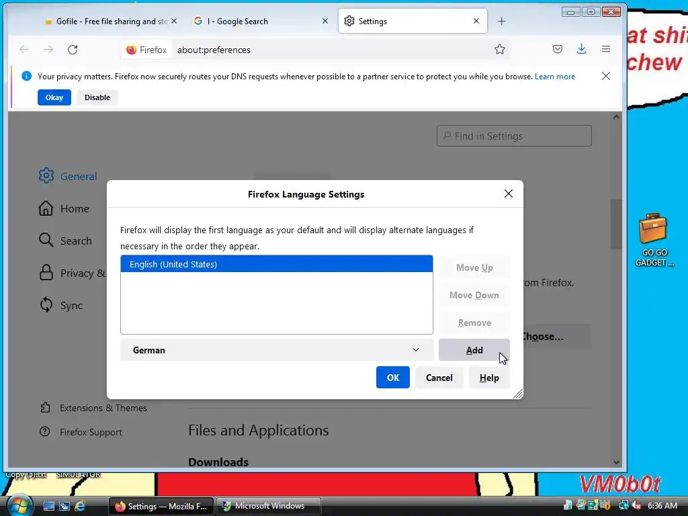Click the Downloads section heading
The height and width of the screenshot is (516, 688).
pos(218,462)
